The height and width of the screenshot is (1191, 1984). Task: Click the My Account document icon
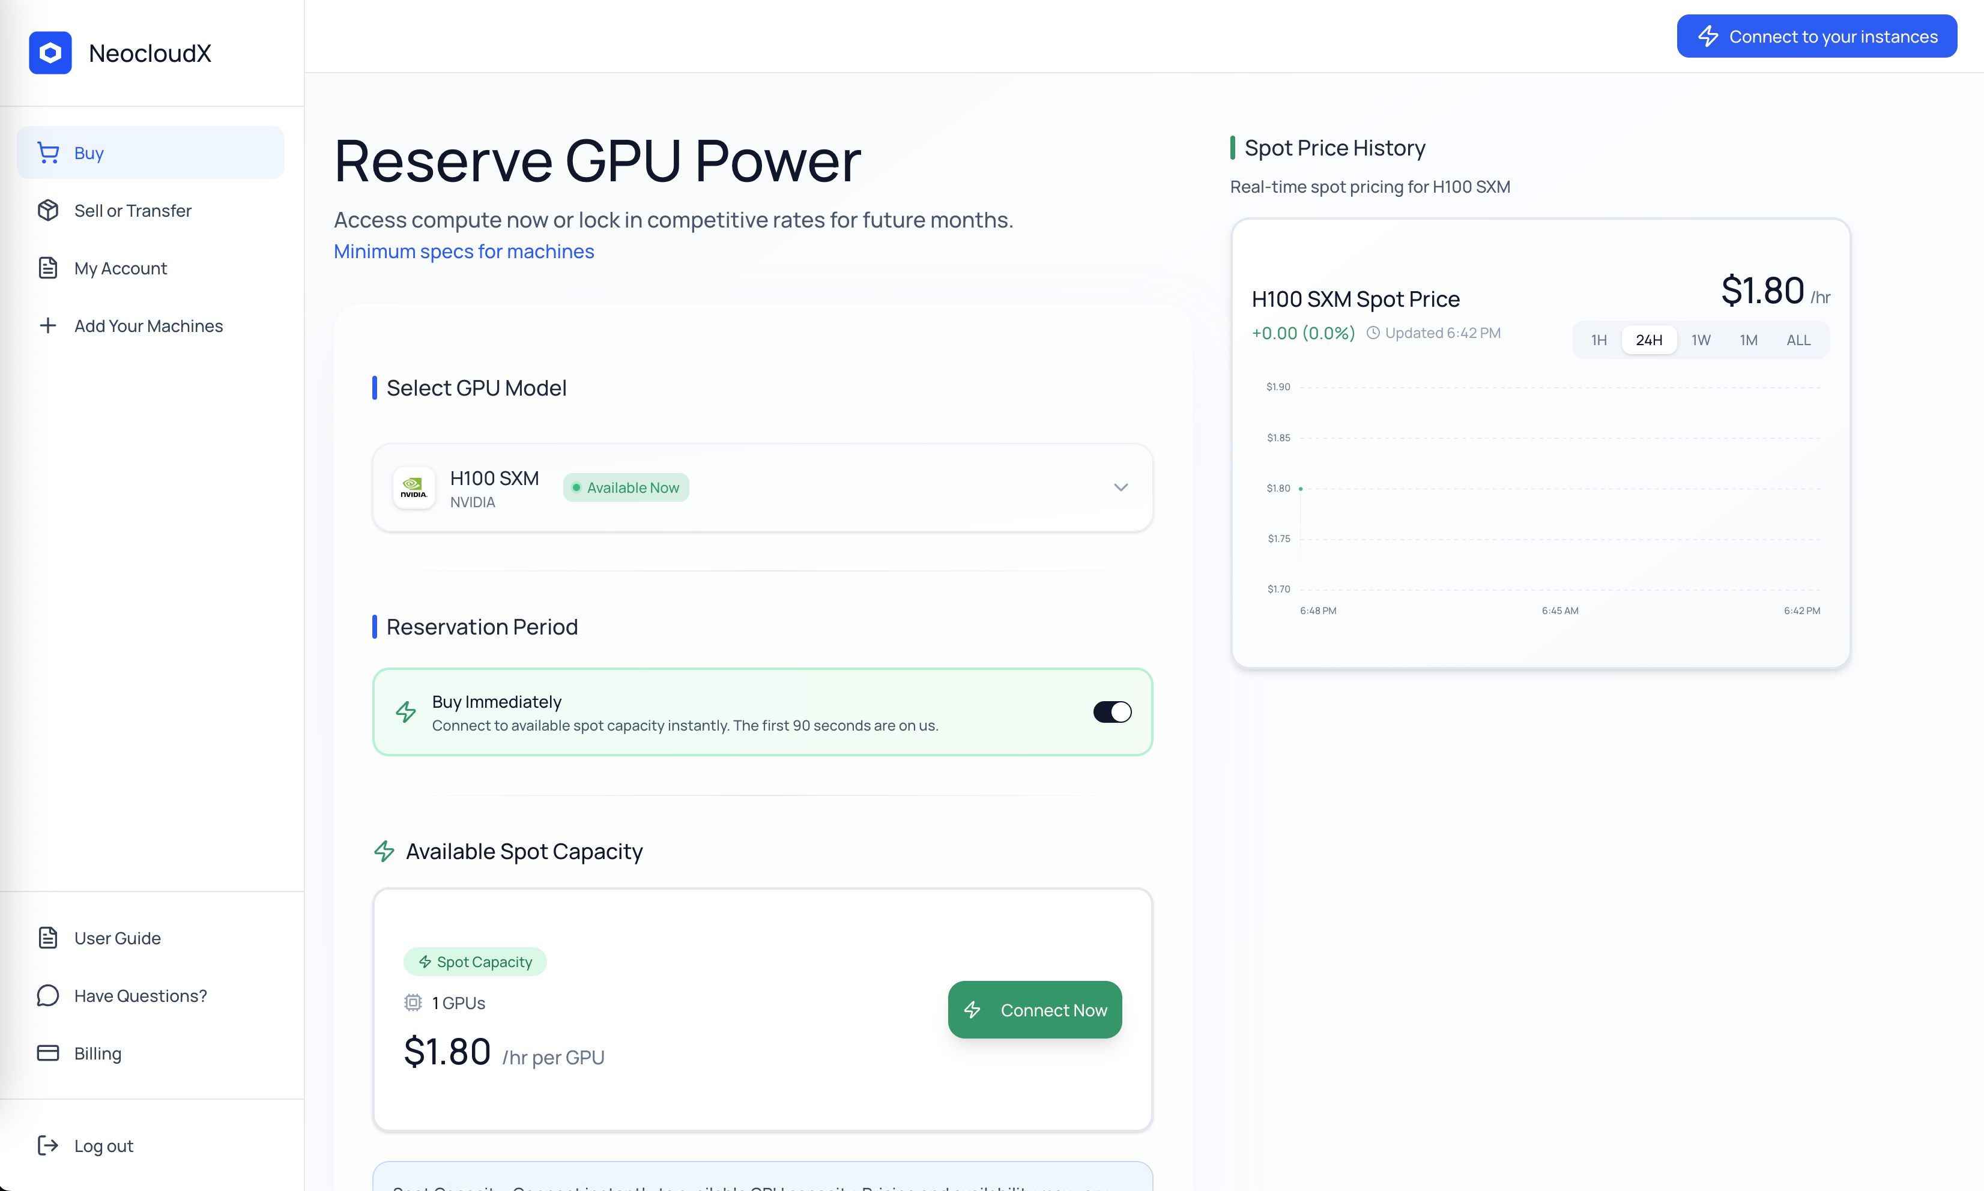point(48,268)
